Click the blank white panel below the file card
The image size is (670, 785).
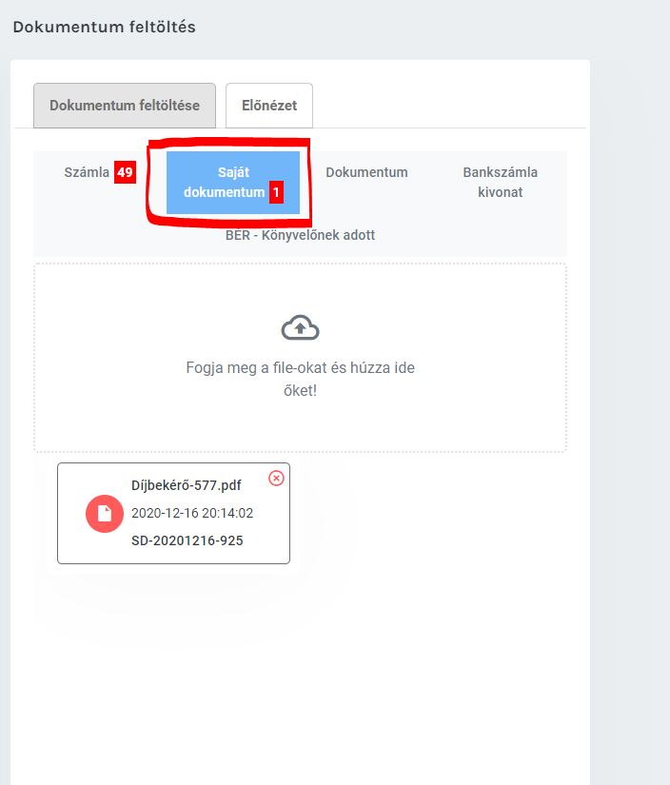(x=300, y=685)
